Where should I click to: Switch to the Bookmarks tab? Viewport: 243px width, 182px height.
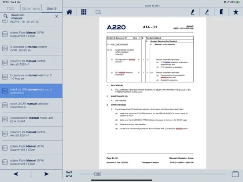(31, 8)
